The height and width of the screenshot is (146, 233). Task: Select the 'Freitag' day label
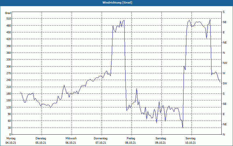(131, 138)
